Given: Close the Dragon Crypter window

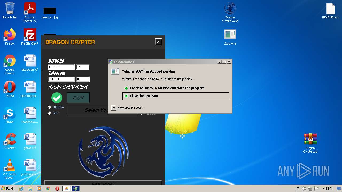Looking at the screenshot, I should coord(158,42).
